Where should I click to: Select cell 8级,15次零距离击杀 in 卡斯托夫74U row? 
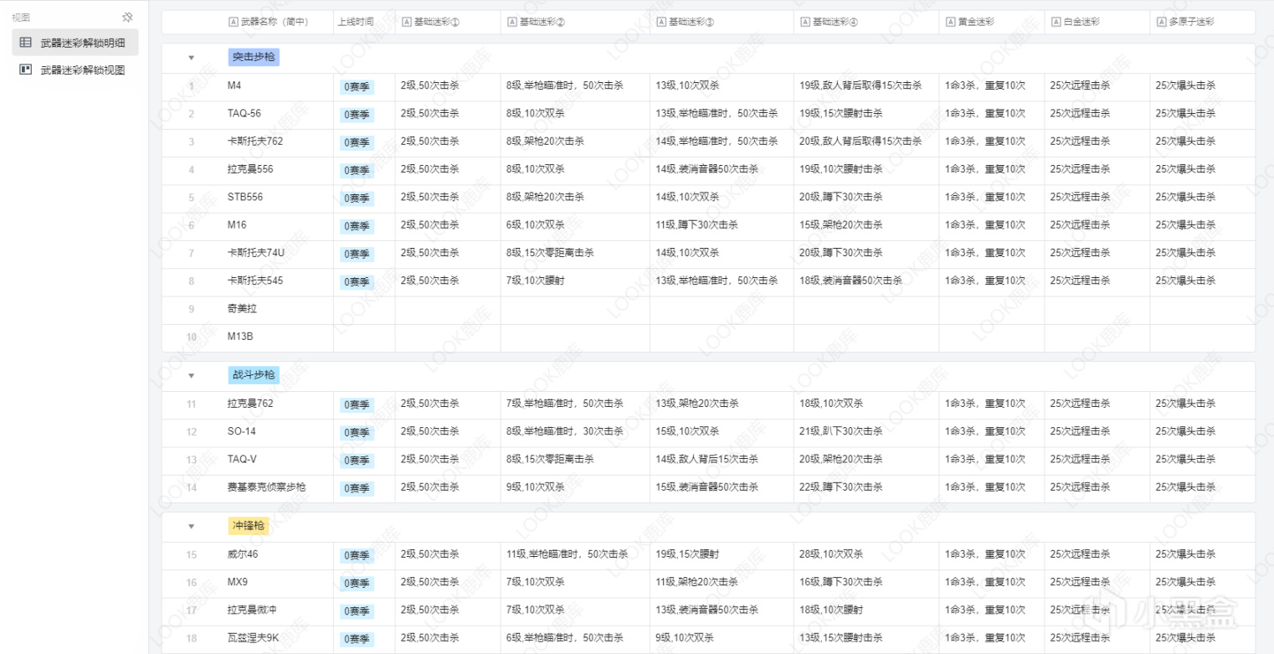click(x=575, y=255)
